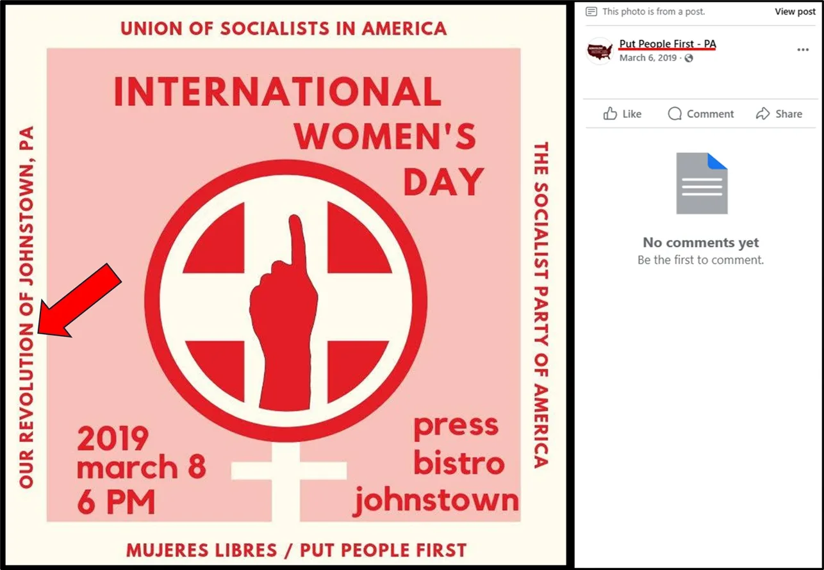Click the small post icon beside 'This photo is from a post'
The width and height of the screenshot is (824, 570).
pyautogui.click(x=591, y=12)
